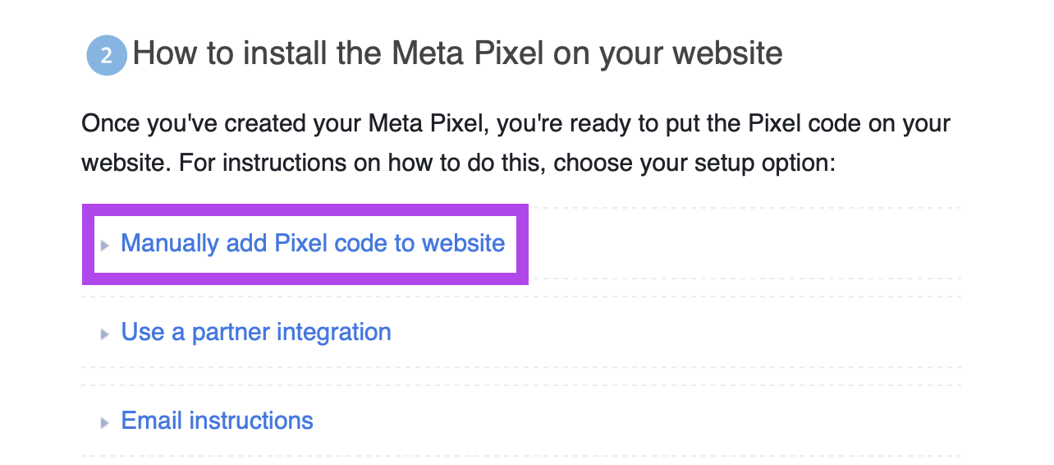Click the blue step 2 badge

point(107,56)
